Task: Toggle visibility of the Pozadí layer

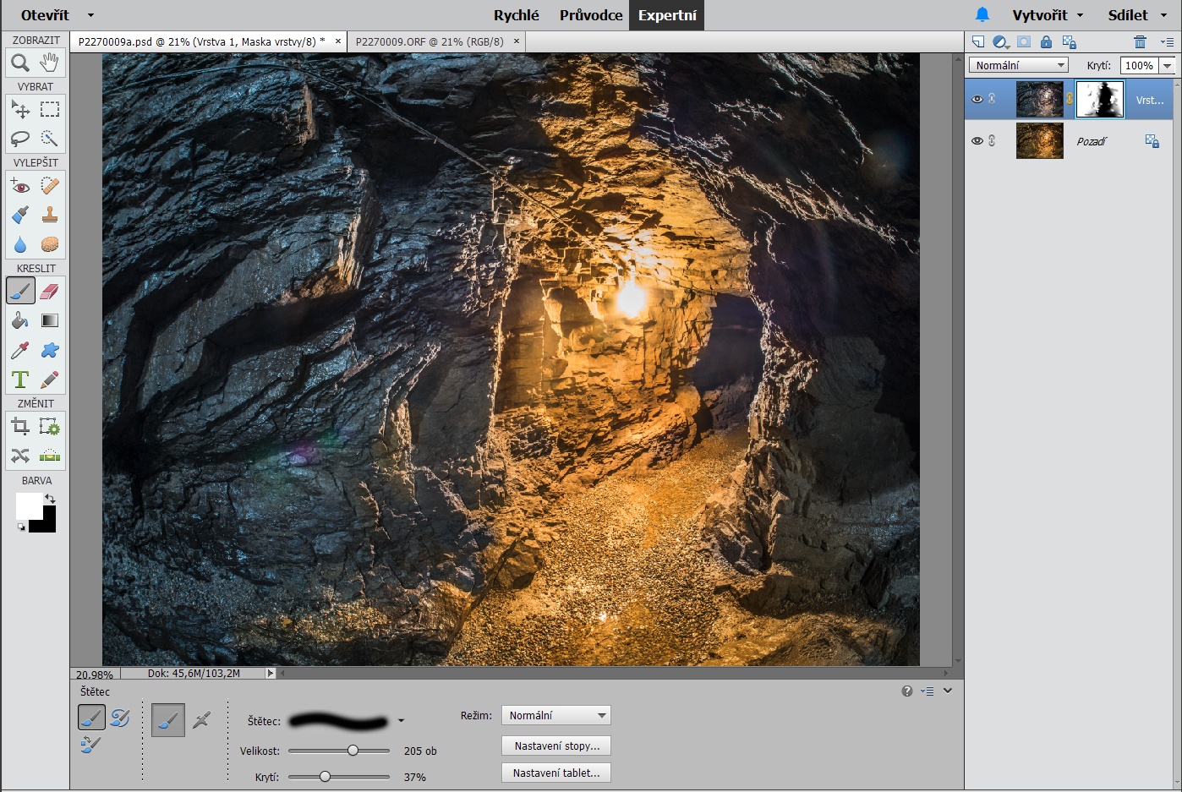Action: tap(977, 141)
